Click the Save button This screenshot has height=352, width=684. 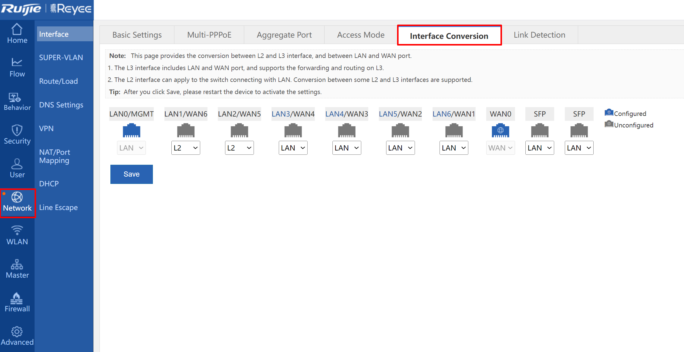[131, 174]
